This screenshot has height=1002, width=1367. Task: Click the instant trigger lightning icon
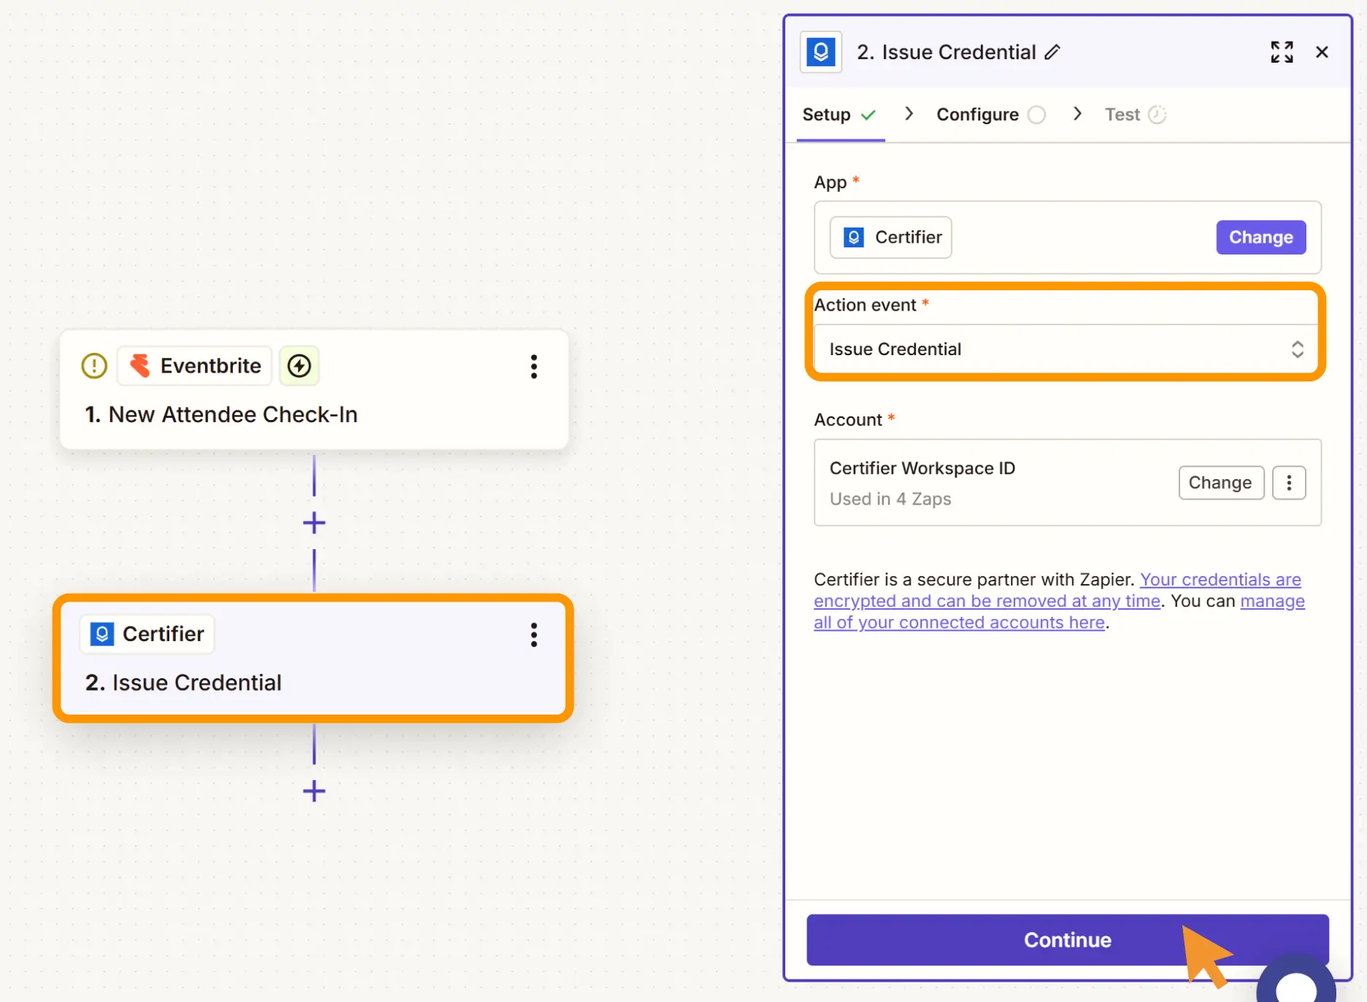pyautogui.click(x=299, y=365)
